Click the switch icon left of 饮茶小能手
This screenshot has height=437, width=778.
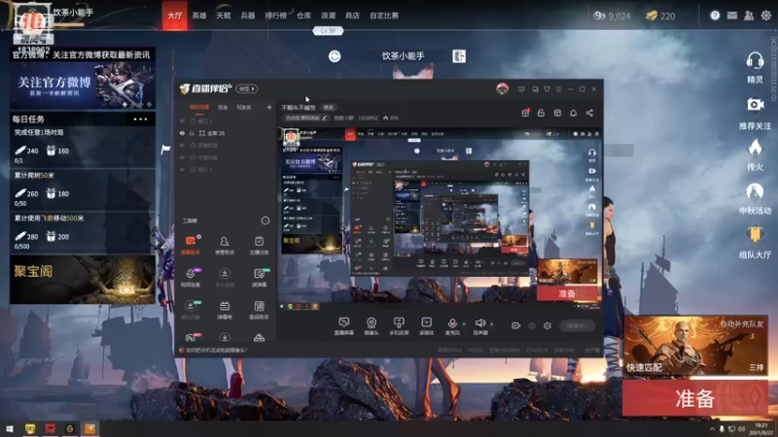click(x=335, y=56)
